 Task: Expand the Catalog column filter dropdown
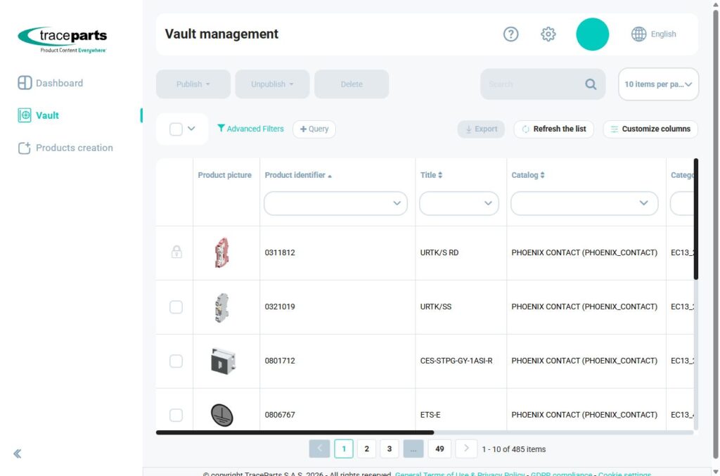tap(584, 203)
